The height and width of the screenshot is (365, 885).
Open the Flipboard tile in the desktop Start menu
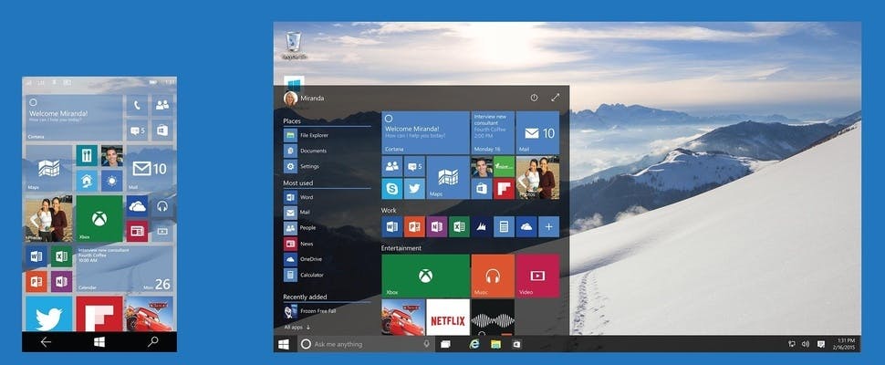(504, 189)
